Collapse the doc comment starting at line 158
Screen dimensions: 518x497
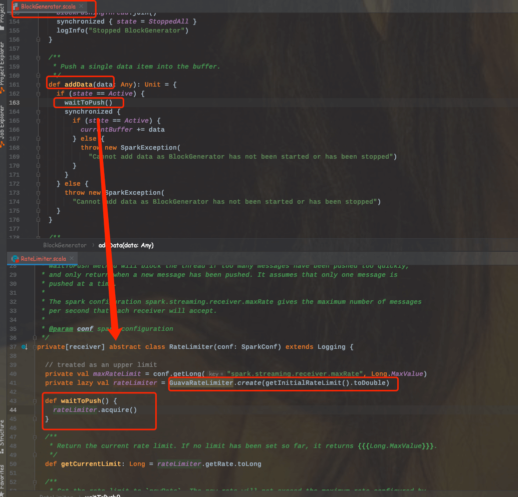click(38, 58)
